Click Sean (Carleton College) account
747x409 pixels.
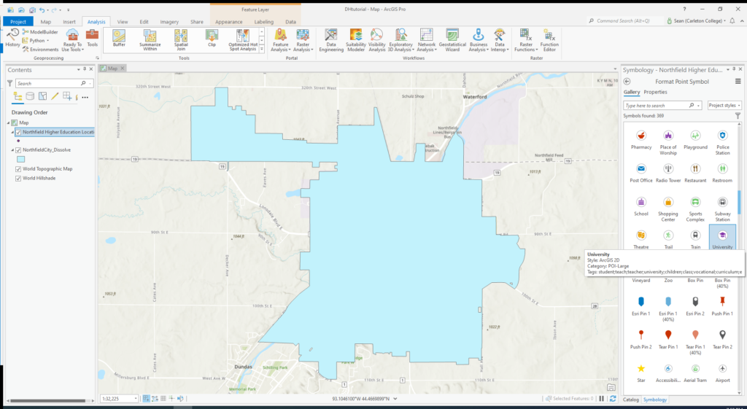point(697,21)
